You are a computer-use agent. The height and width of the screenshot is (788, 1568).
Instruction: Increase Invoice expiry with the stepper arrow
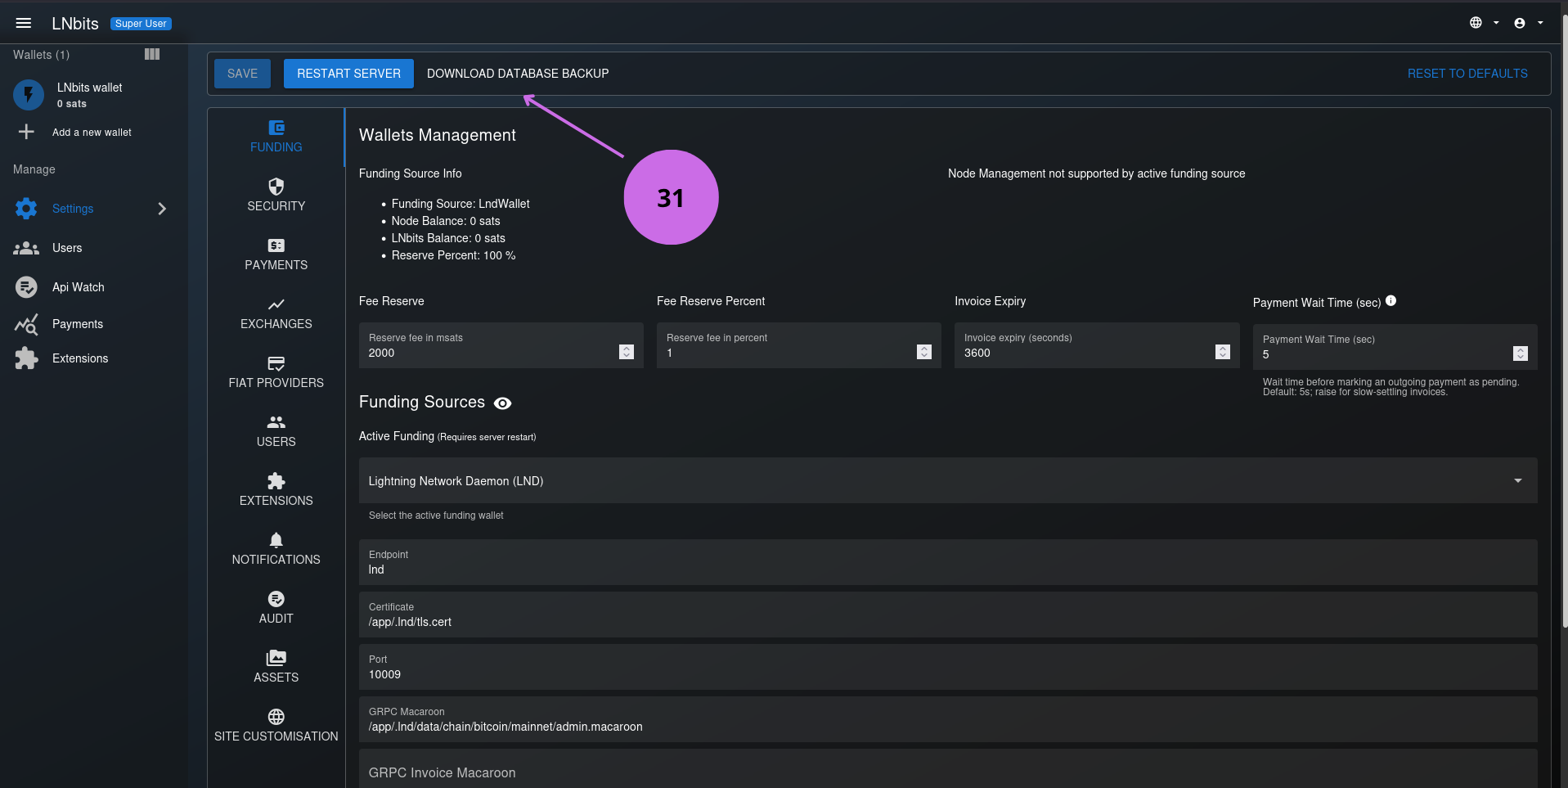(x=1223, y=348)
